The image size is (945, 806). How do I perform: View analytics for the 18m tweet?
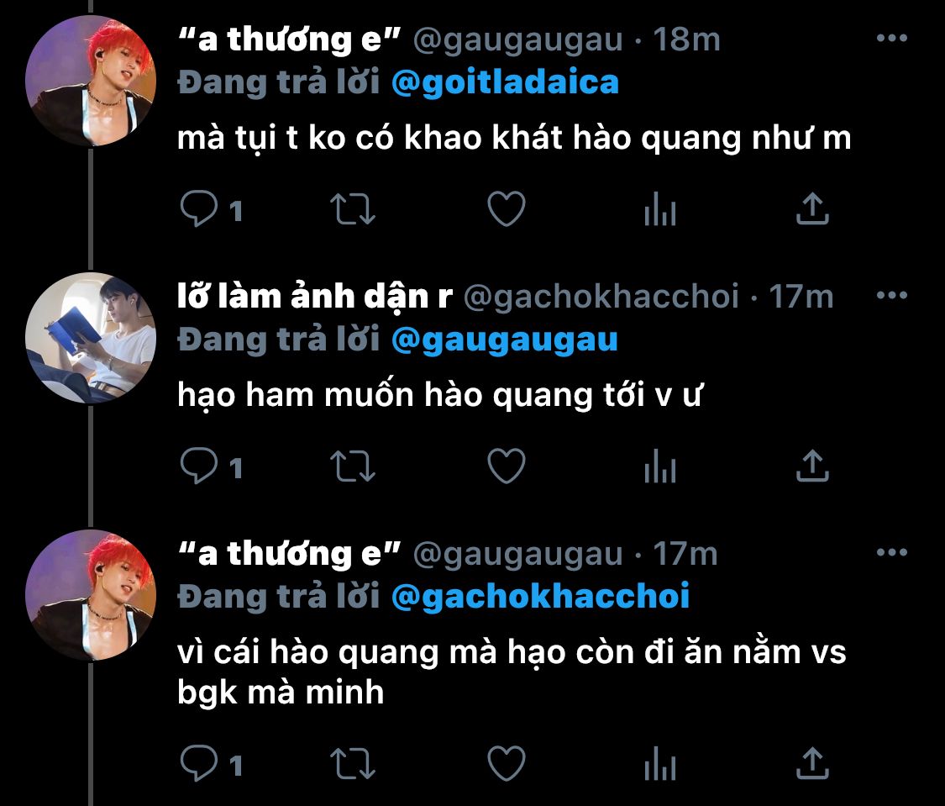pos(660,208)
